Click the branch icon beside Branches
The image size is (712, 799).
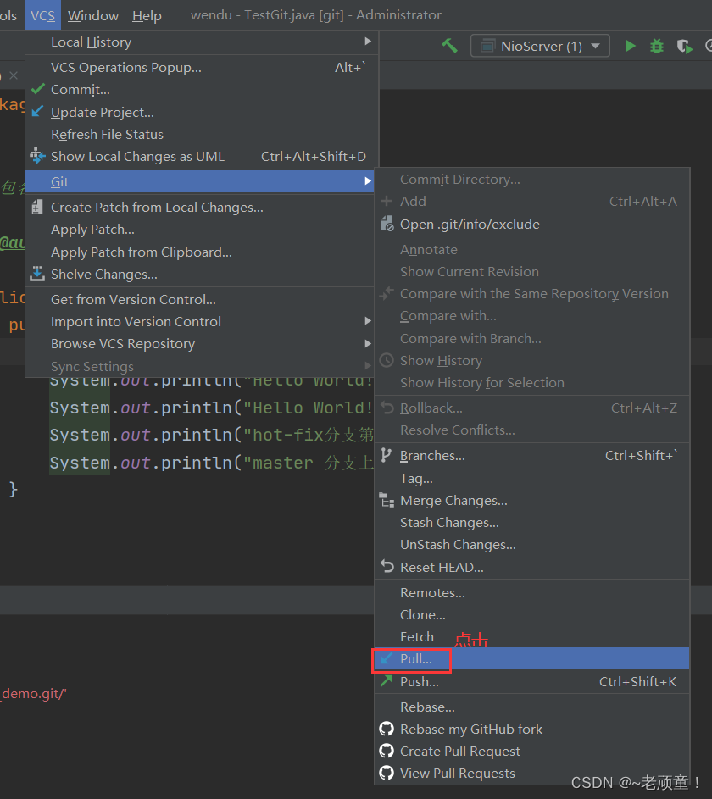[x=387, y=455]
